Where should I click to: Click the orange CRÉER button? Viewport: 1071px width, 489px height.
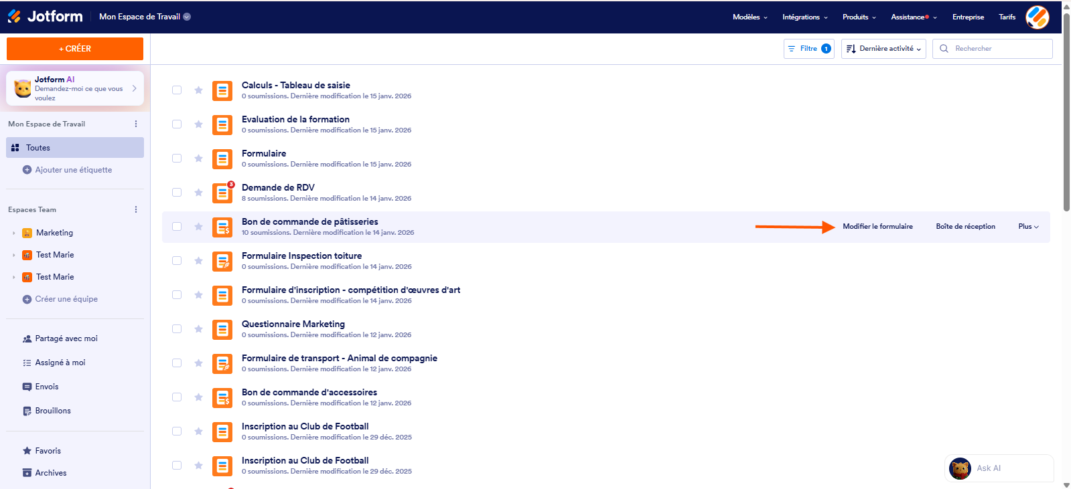pyautogui.click(x=75, y=49)
